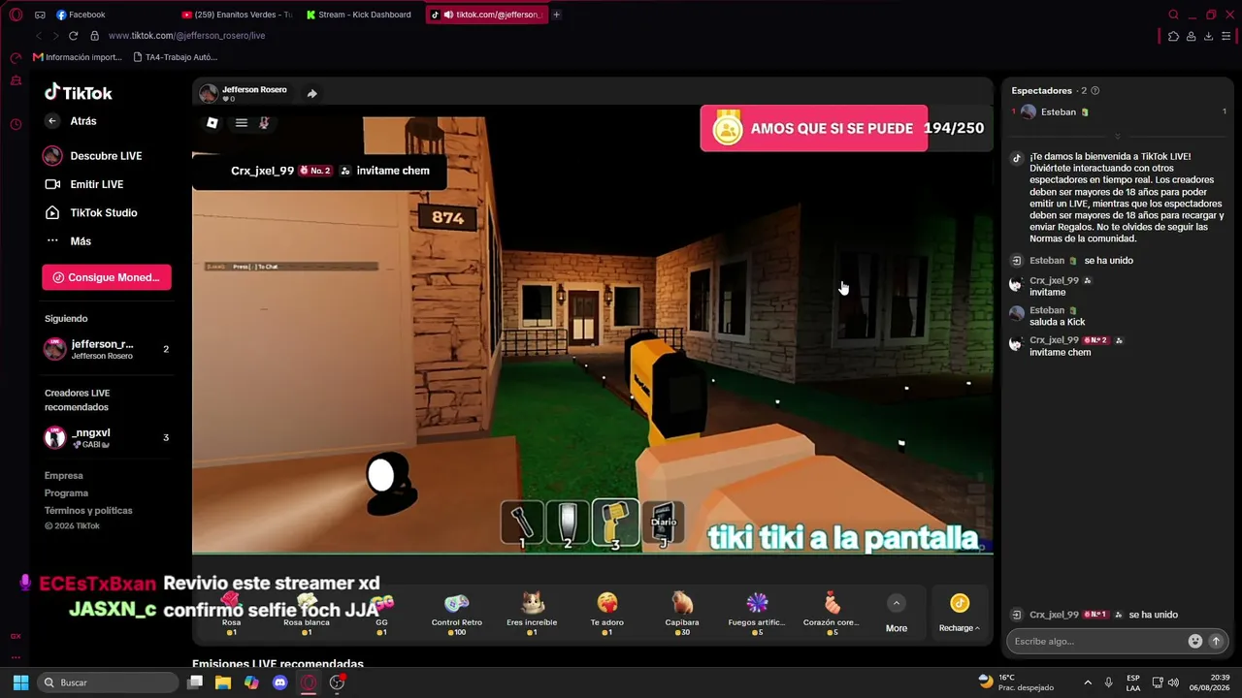Open the Opera sidebar history clock icon
1242x698 pixels.
pyautogui.click(x=16, y=124)
